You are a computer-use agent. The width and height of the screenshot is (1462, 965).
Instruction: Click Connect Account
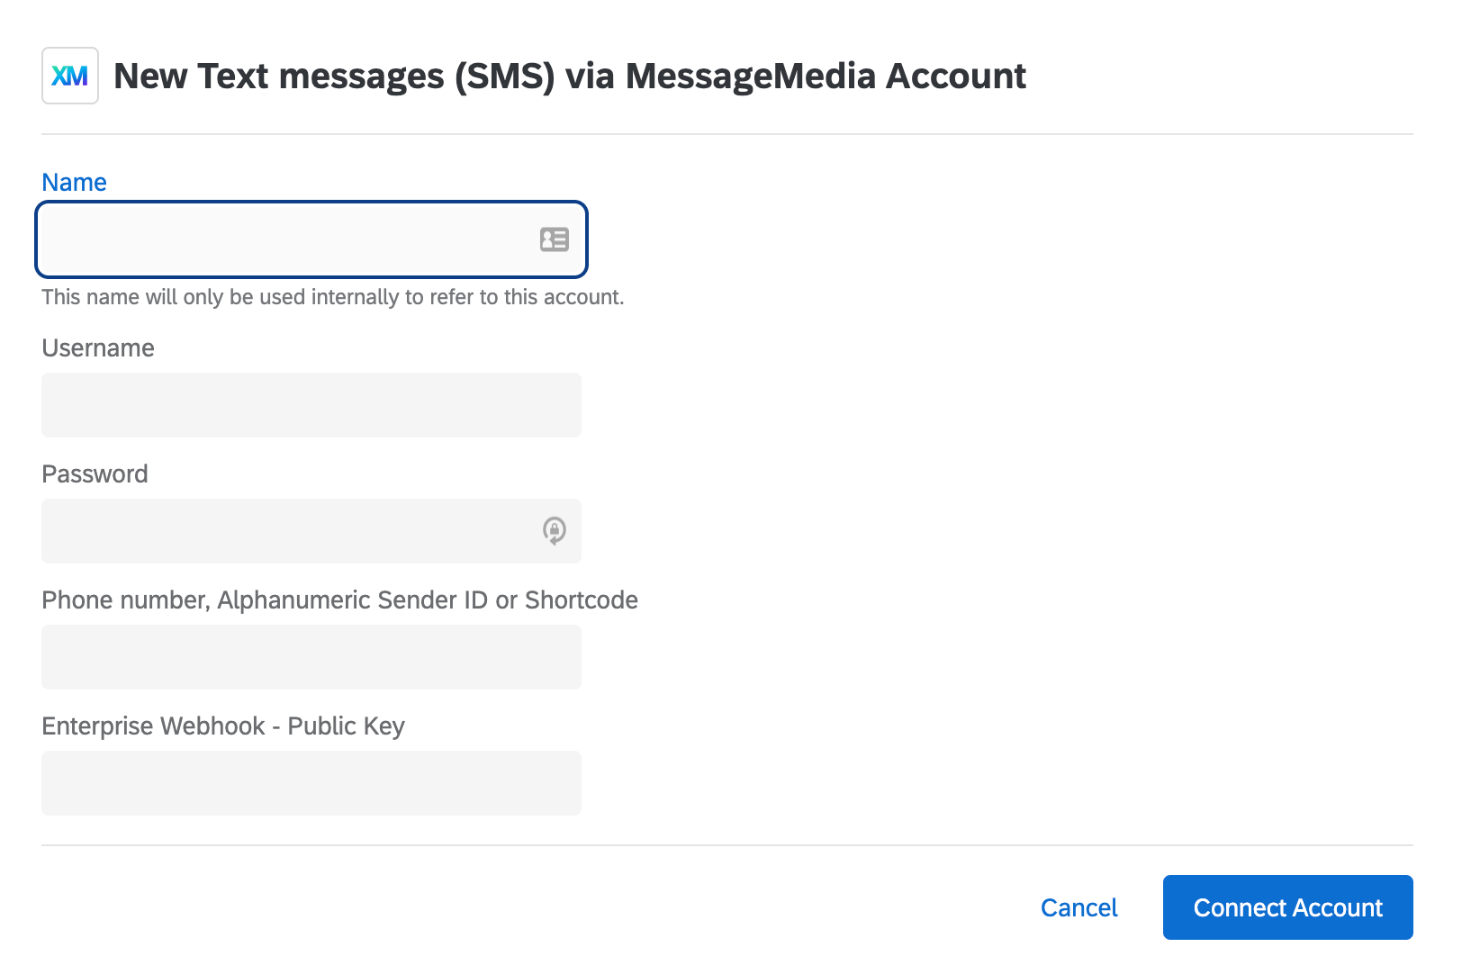click(x=1287, y=907)
